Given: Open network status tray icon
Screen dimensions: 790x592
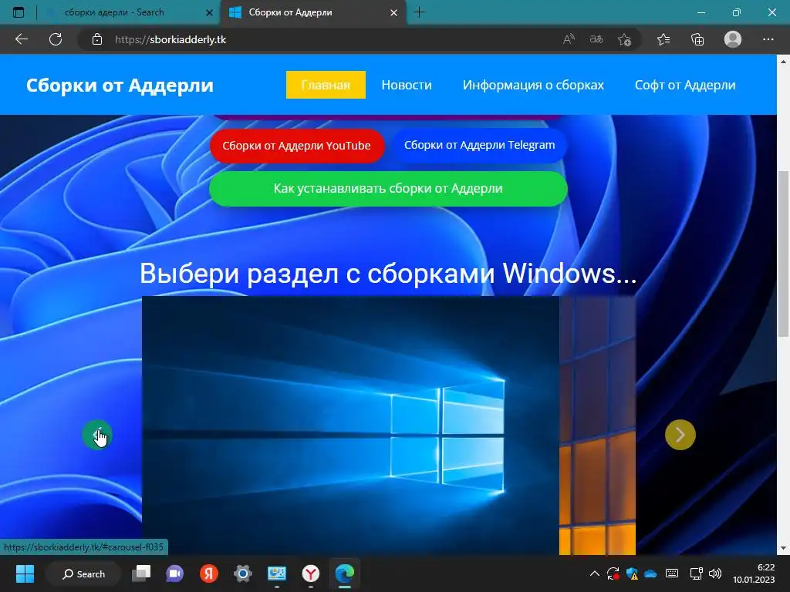Looking at the screenshot, I should point(697,573).
